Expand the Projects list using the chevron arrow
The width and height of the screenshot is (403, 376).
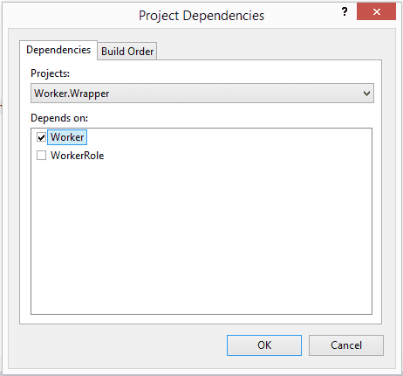click(366, 94)
